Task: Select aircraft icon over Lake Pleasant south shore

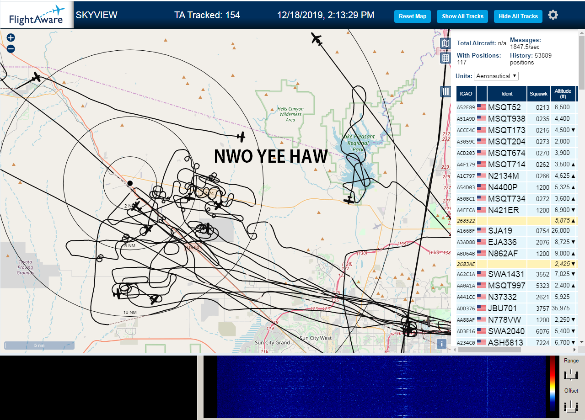Action: click(349, 200)
